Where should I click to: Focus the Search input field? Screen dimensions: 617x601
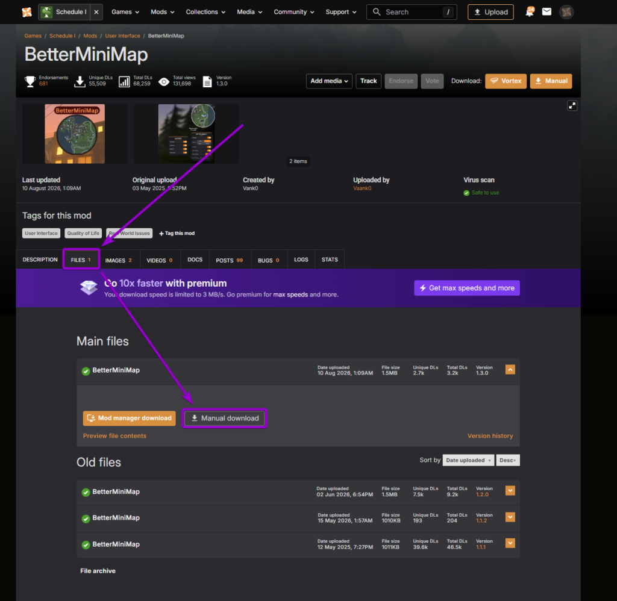tap(412, 12)
